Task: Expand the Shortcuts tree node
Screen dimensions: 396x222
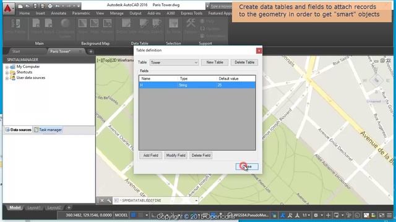Action: coord(7,73)
